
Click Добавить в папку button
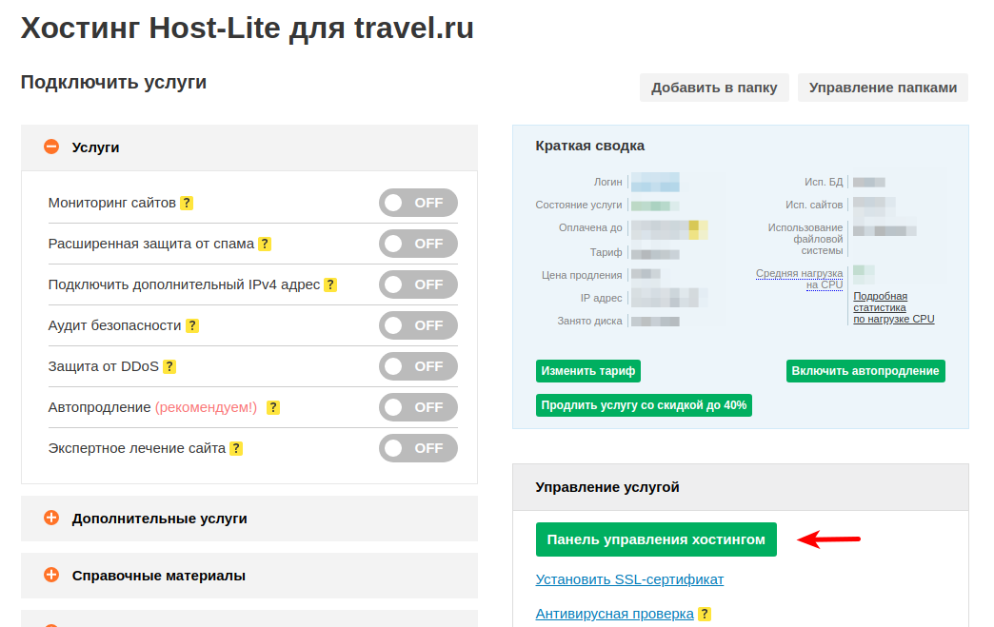click(714, 88)
